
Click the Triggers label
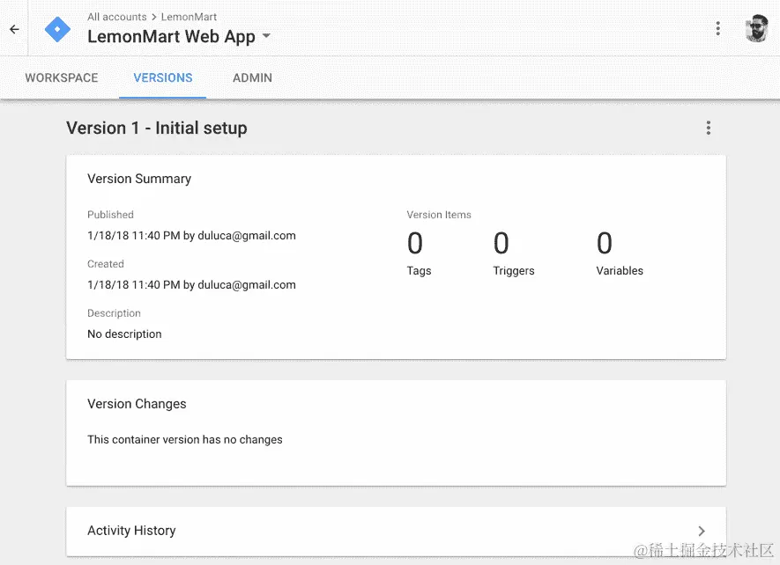pyautogui.click(x=513, y=271)
